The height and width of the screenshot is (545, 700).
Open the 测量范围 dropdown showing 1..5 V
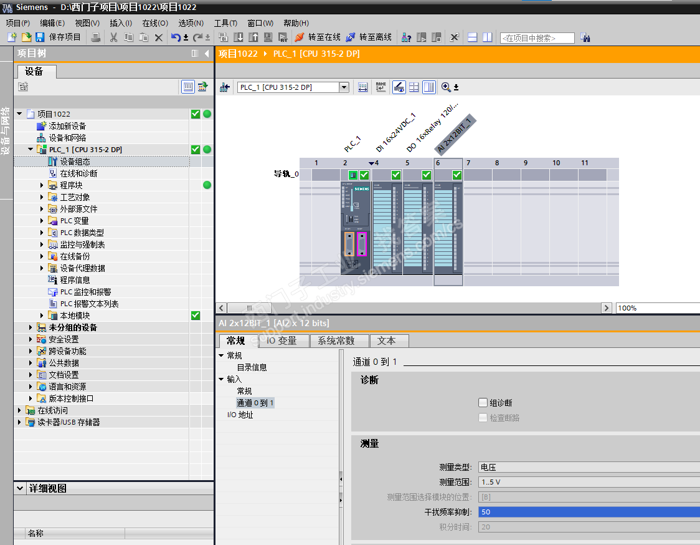click(589, 482)
